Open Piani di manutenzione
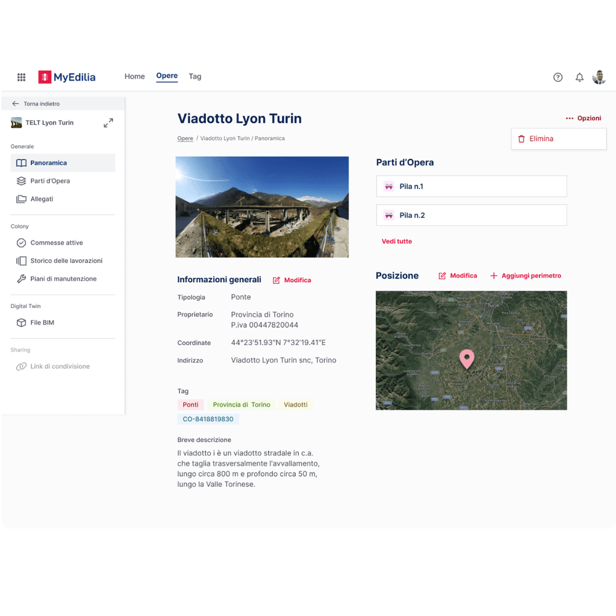Viewport: 616px width, 616px height. [63, 279]
